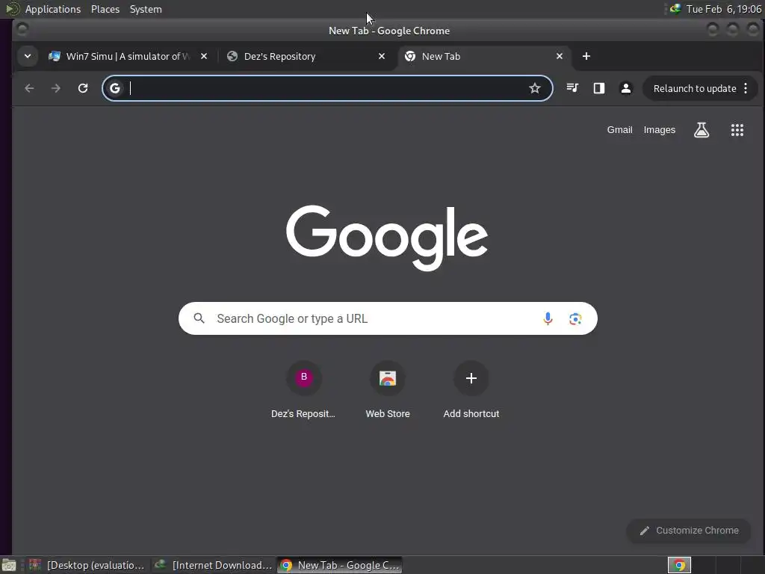Click the Customize Chrome button
The width and height of the screenshot is (765, 574).
click(x=689, y=531)
